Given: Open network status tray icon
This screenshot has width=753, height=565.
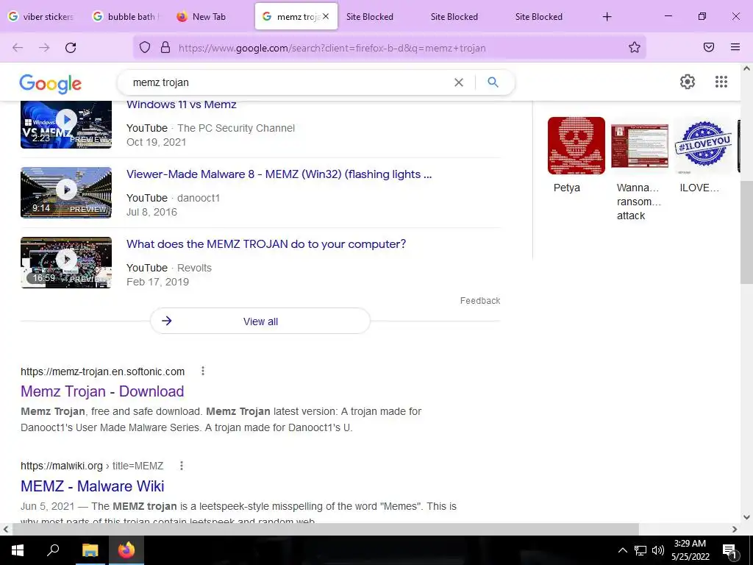Looking at the screenshot, I should [640, 550].
